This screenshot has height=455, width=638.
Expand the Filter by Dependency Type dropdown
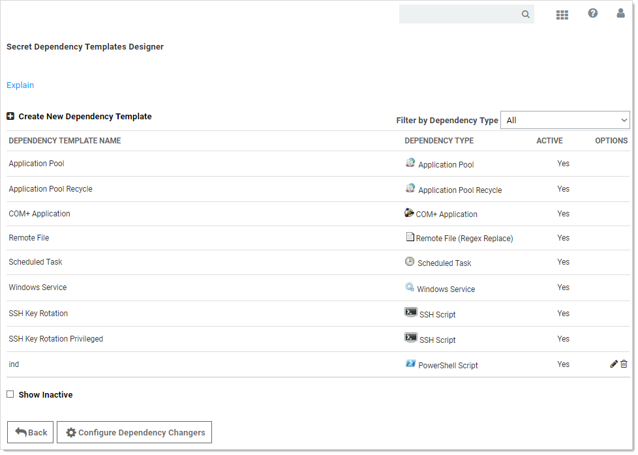point(565,120)
